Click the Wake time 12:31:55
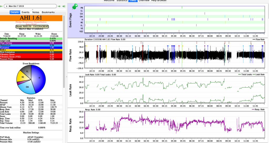 point(38,36)
